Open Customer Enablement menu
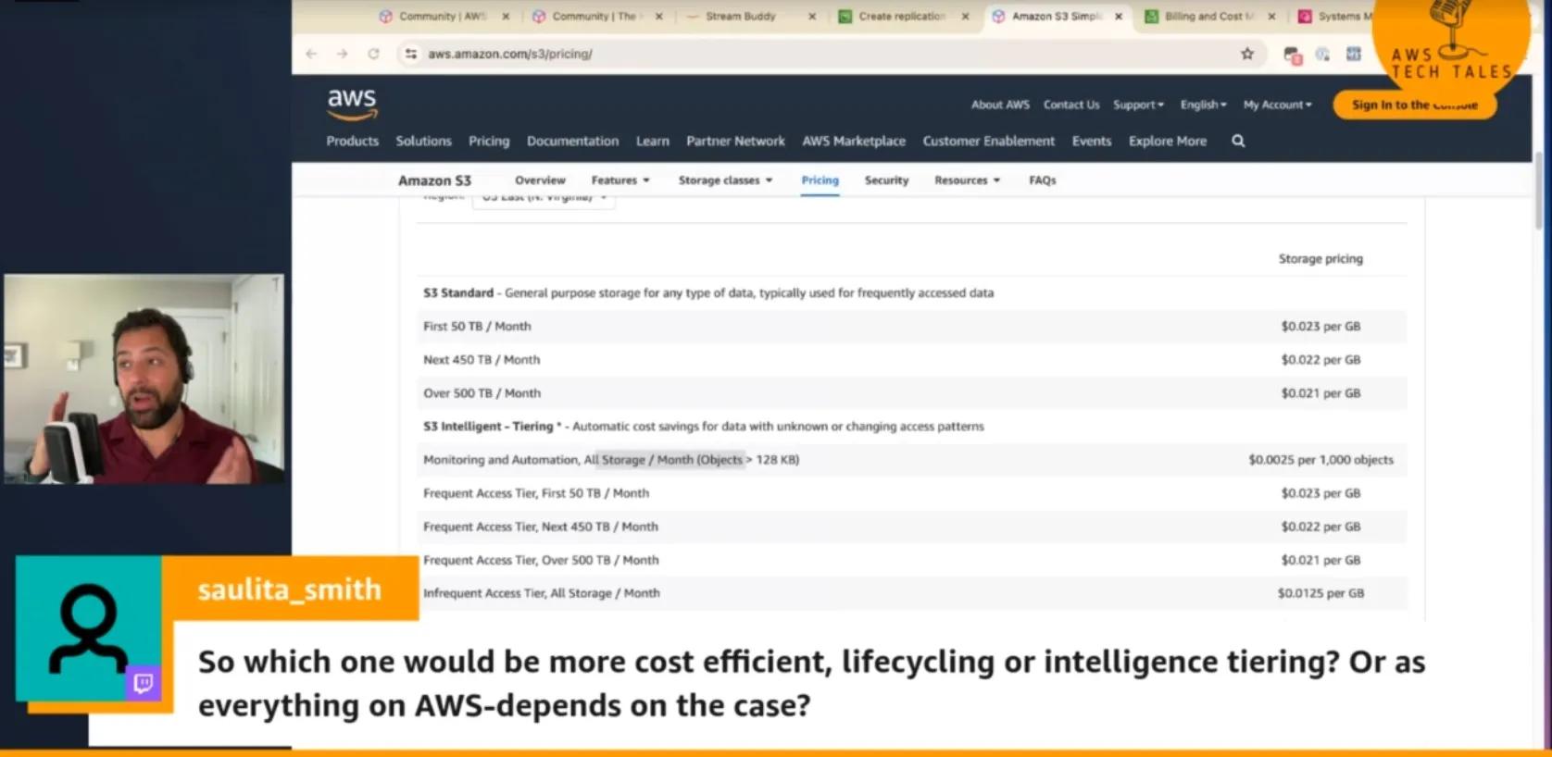This screenshot has height=757, width=1552. (x=988, y=141)
